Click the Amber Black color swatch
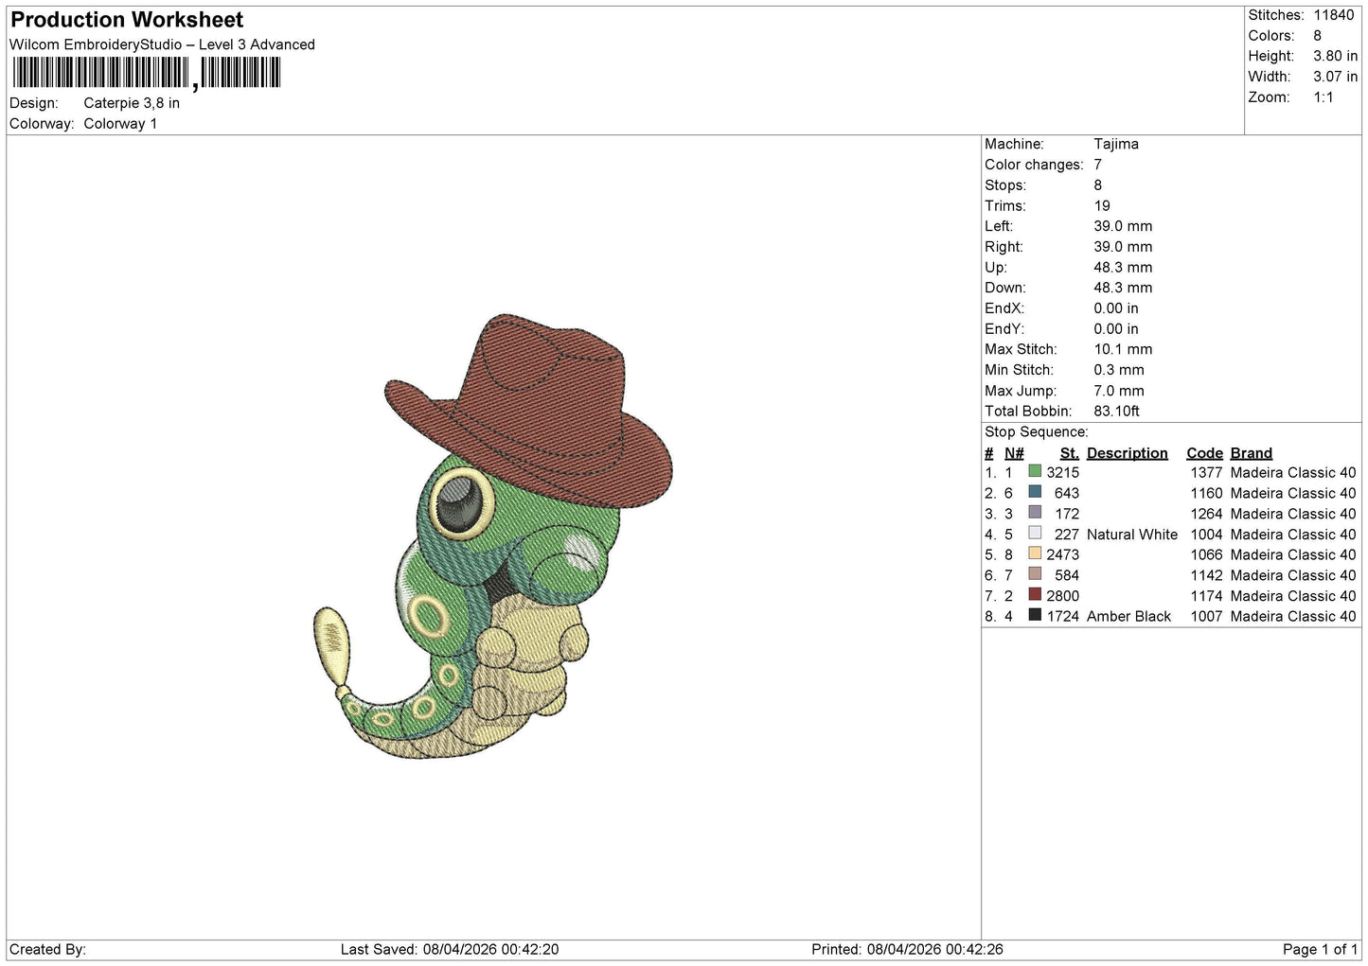 [1035, 615]
